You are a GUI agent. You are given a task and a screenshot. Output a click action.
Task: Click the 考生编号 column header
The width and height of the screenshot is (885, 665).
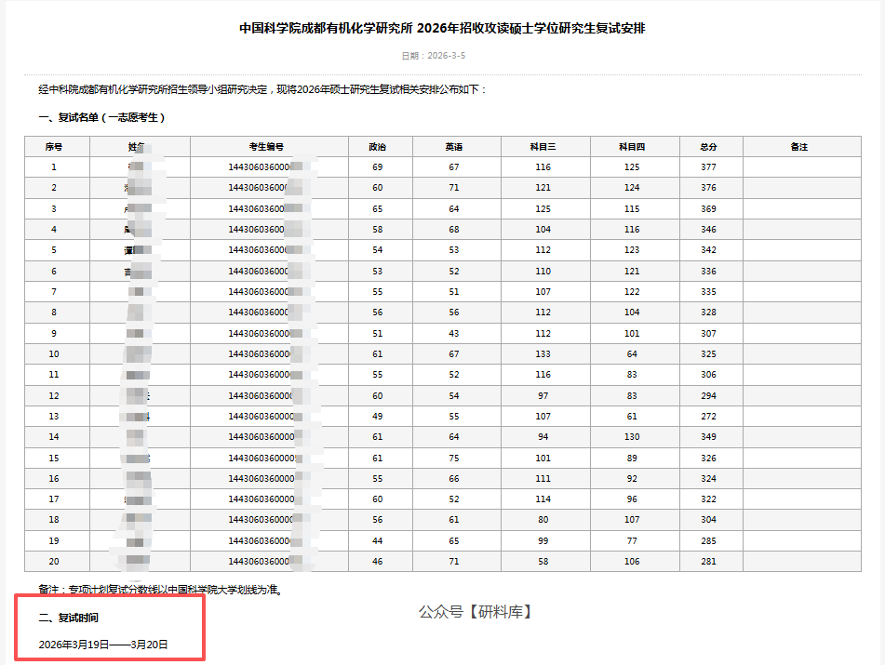tap(266, 146)
